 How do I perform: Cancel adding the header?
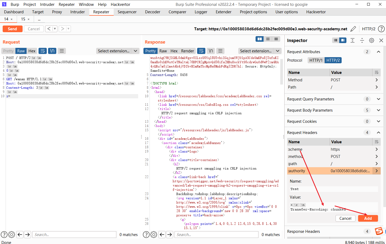[345, 218]
